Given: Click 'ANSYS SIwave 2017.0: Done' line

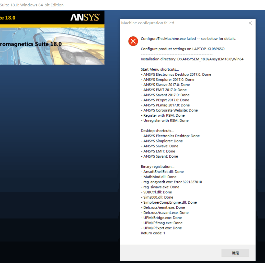Looking at the screenshot, I should 165,85.
